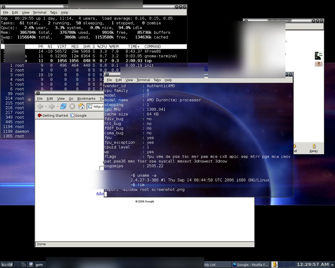Open the Google bookmark in Firefox toolbar
The height and width of the screenshot is (268, 335).
(78, 116)
